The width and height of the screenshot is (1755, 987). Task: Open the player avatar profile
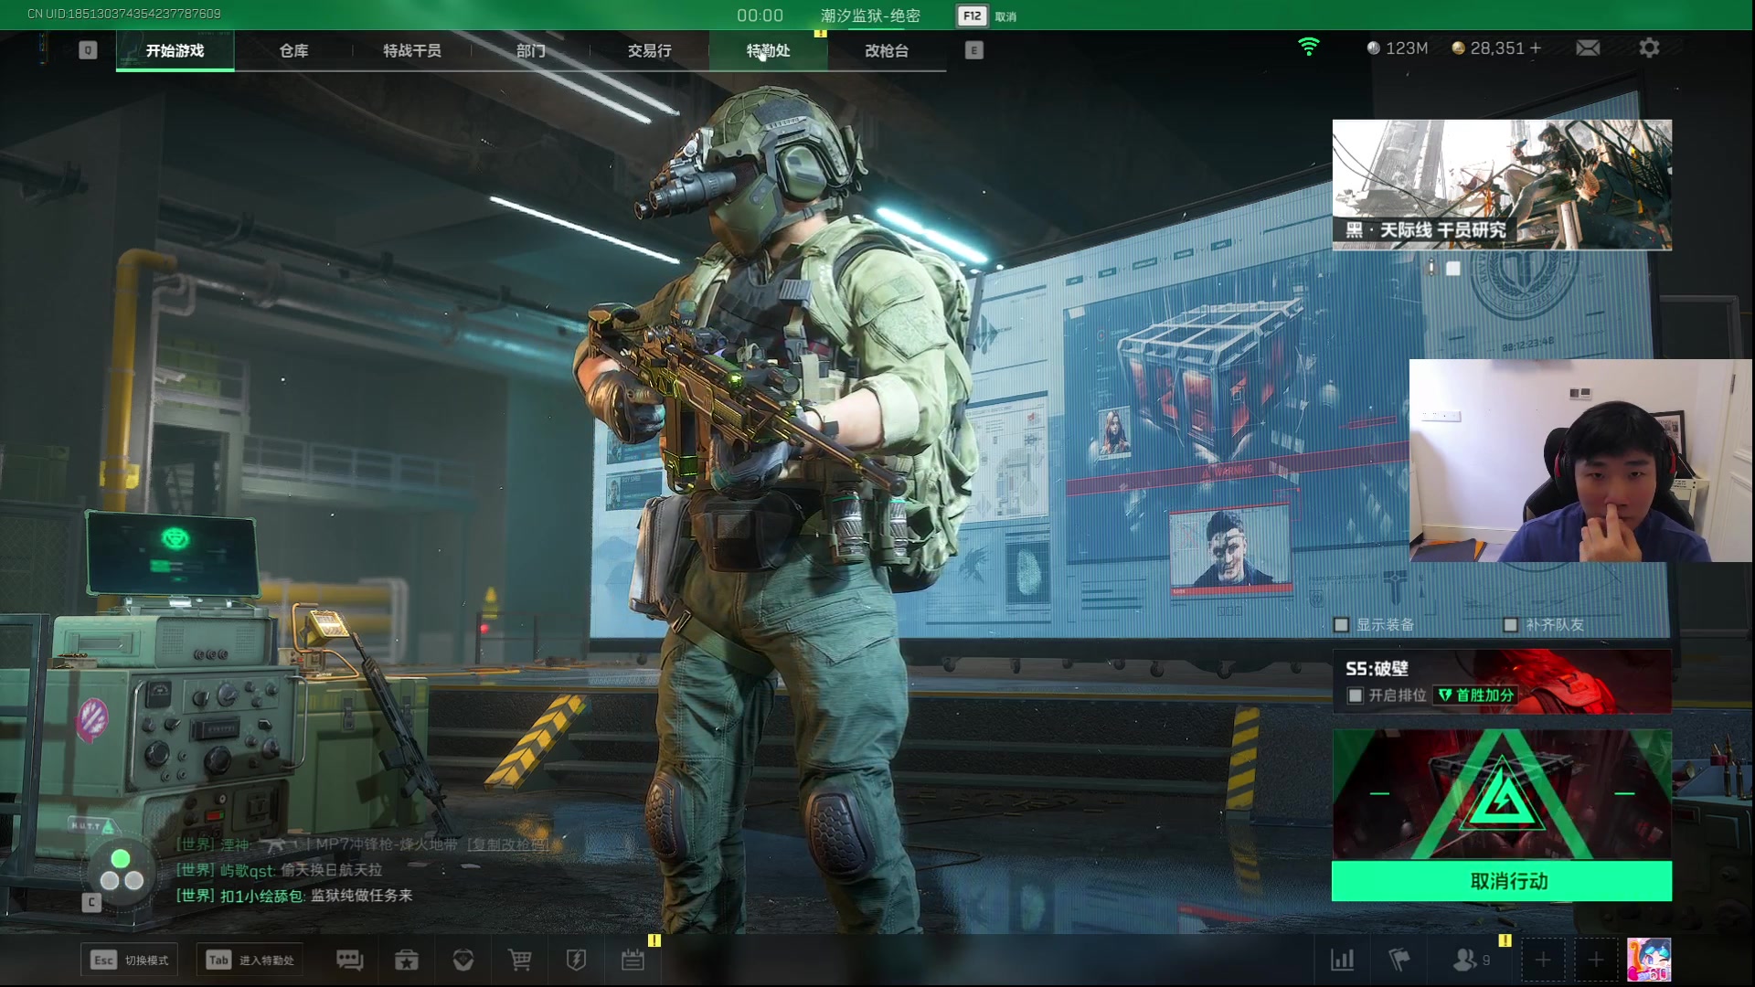(1649, 960)
